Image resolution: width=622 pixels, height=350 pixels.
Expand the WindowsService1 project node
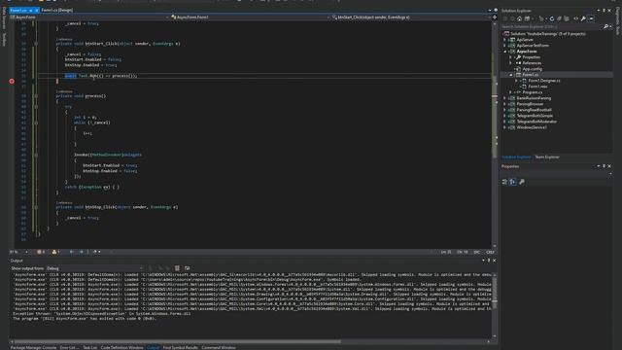pyautogui.click(x=505, y=127)
